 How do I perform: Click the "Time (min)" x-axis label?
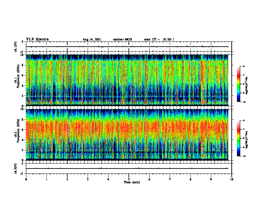coord(132,182)
